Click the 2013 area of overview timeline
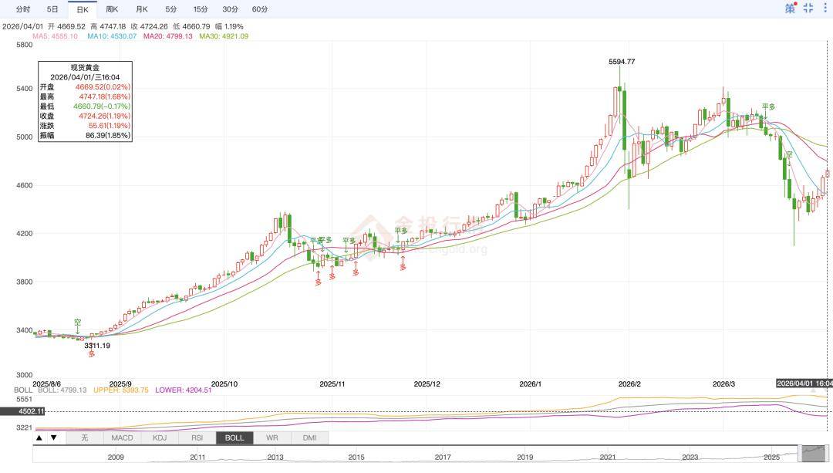 (x=275, y=455)
